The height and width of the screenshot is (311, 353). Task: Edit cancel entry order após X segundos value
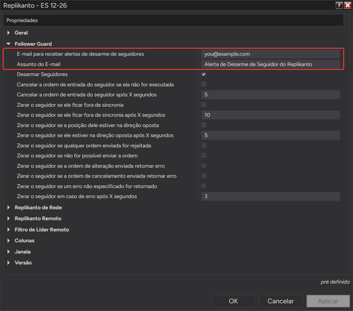(x=271, y=95)
